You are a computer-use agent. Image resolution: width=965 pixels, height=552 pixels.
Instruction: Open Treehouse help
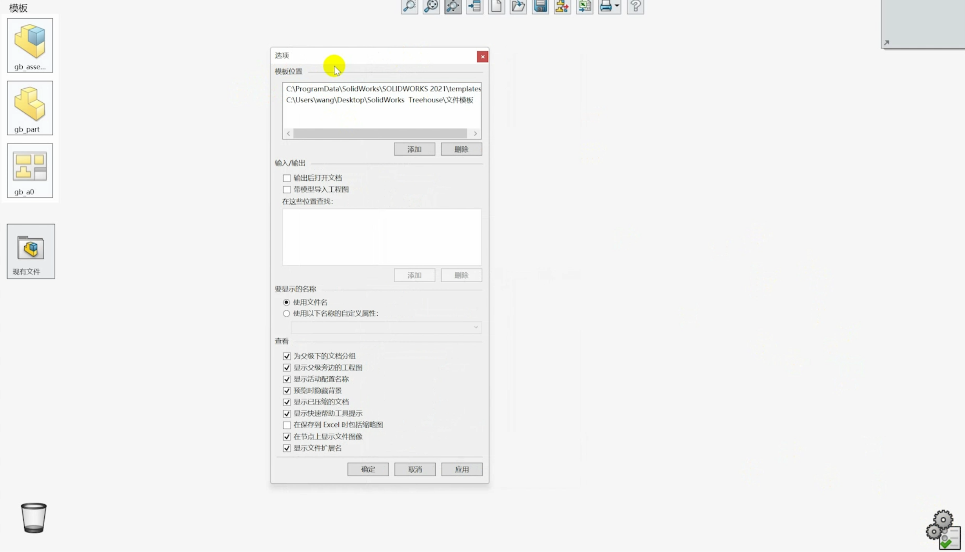(635, 6)
